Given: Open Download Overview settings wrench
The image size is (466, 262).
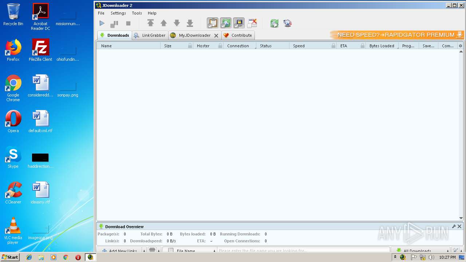Looking at the screenshot, I should 454,226.
